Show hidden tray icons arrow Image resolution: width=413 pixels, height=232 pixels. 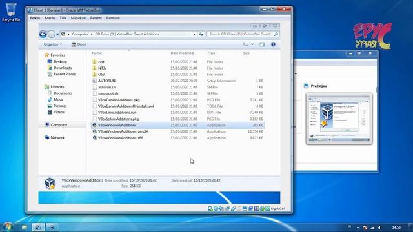358,227
